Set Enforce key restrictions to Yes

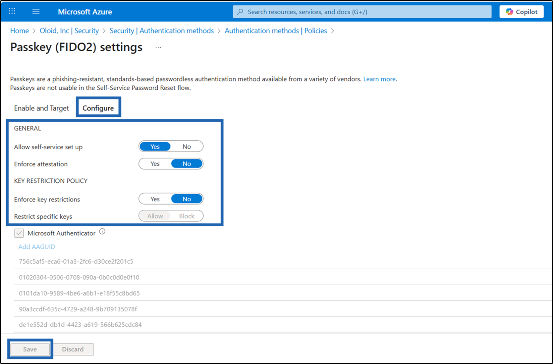155,199
